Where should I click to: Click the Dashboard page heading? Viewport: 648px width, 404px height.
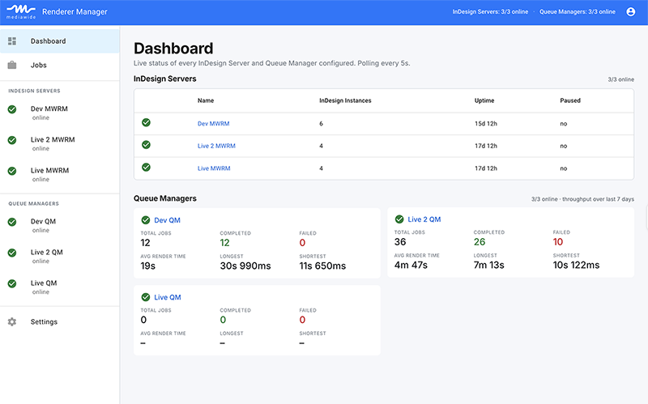(173, 49)
